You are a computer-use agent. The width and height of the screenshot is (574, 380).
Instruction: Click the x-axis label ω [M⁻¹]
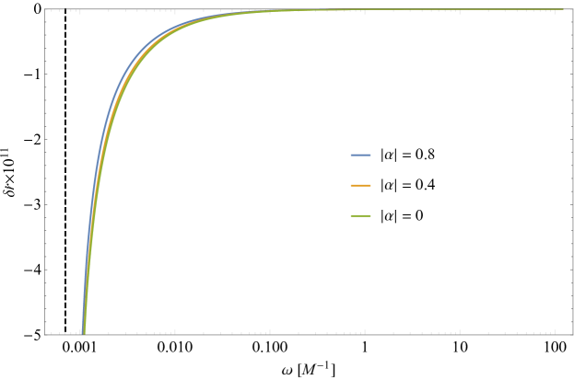pyautogui.click(x=309, y=370)
